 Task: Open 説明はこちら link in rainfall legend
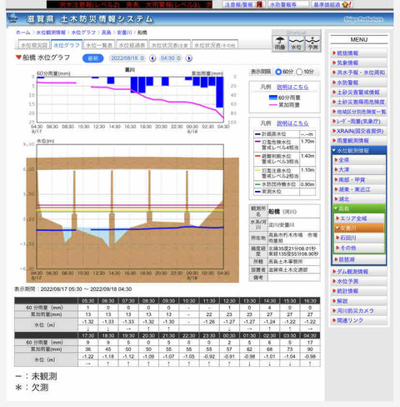(x=292, y=87)
